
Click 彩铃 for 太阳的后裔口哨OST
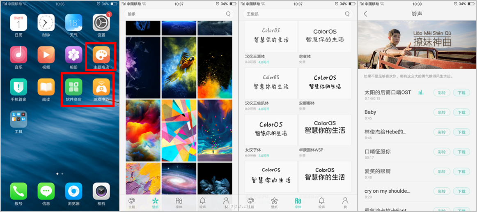442,92
